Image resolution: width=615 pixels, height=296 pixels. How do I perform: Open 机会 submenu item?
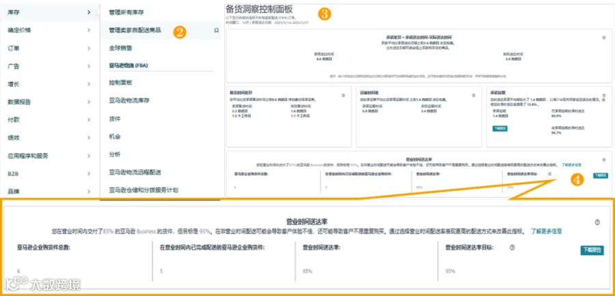pos(115,136)
